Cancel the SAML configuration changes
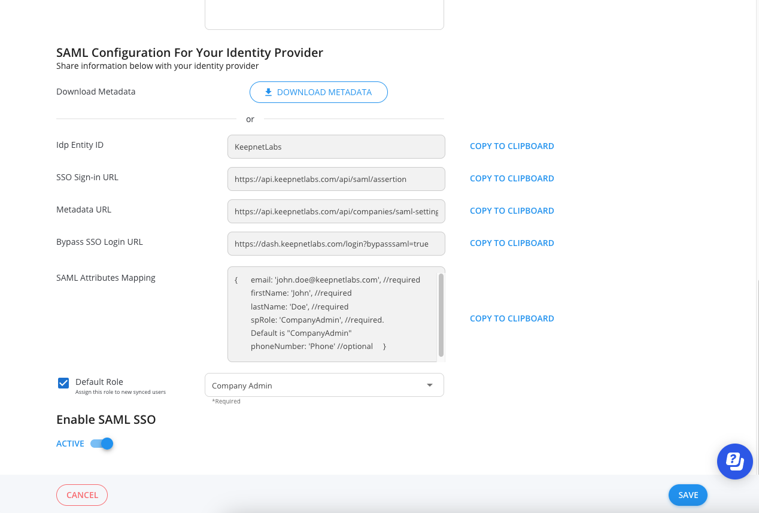 coord(82,495)
